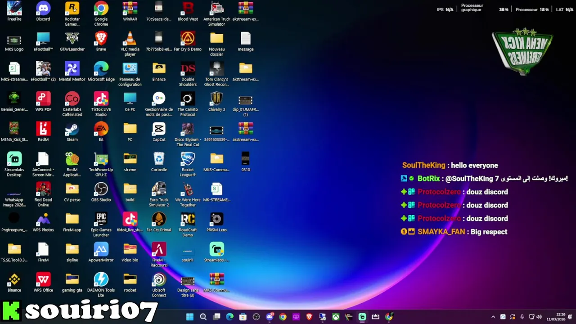Viewport: 576px width, 324px height.
Task: Open WPS Office desktop shortcut
Action: click(x=43, y=283)
